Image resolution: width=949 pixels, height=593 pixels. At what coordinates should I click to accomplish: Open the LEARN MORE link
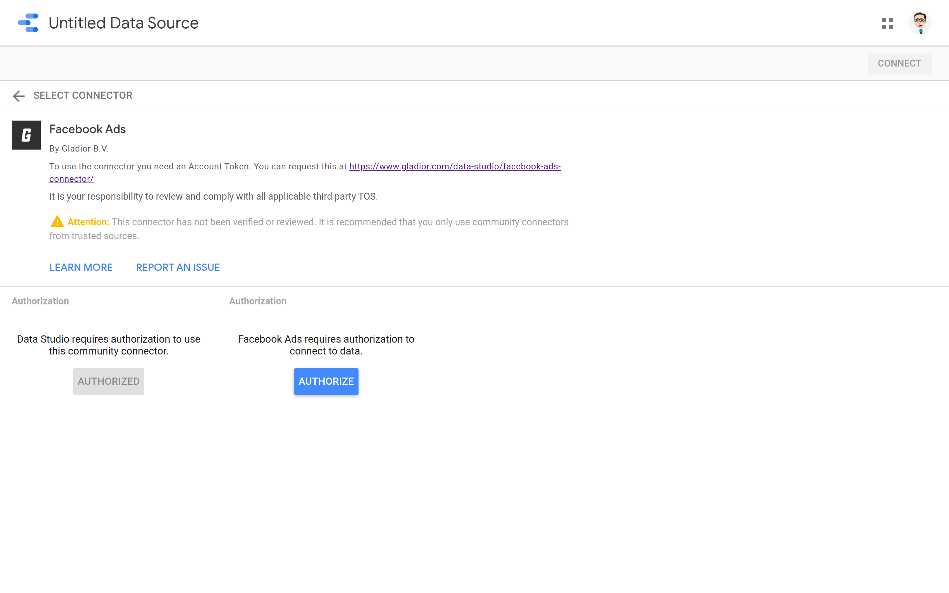pos(81,267)
